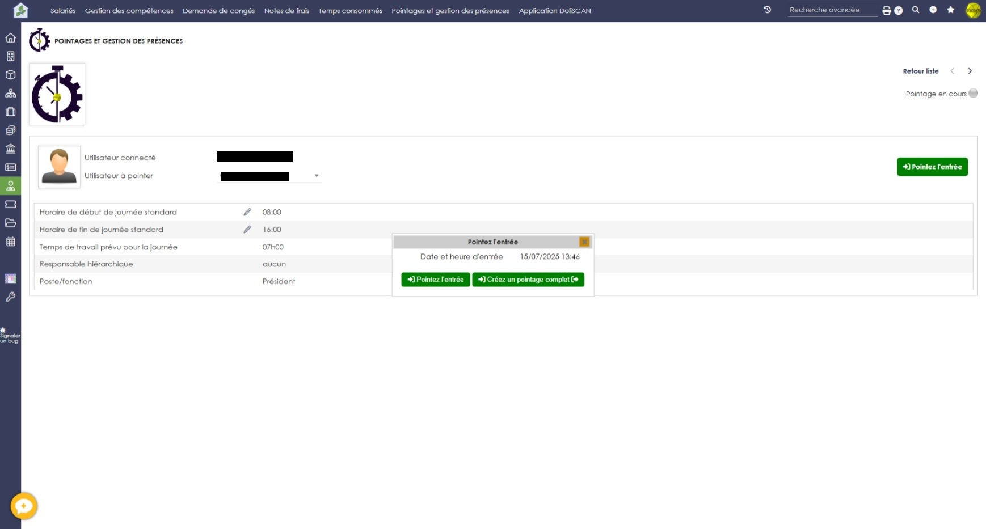Click the Pointage en cours status indicator
Screen dimensions: 986x529
click(x=974, y=93)
